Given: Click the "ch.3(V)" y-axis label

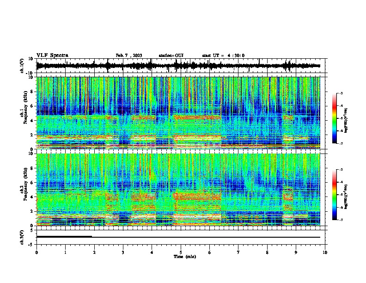Looking at the screenshot, I should 22,237.
